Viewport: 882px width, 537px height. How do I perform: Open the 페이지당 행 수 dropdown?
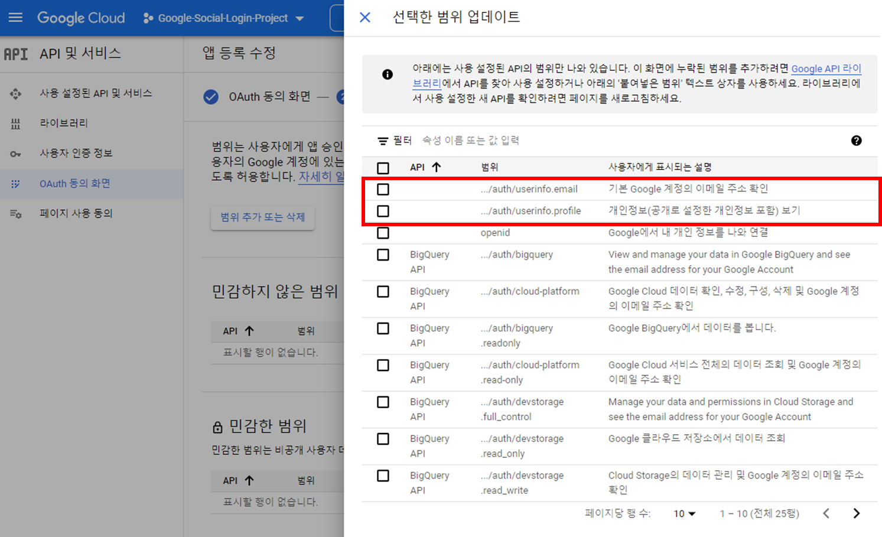point(685,513)
